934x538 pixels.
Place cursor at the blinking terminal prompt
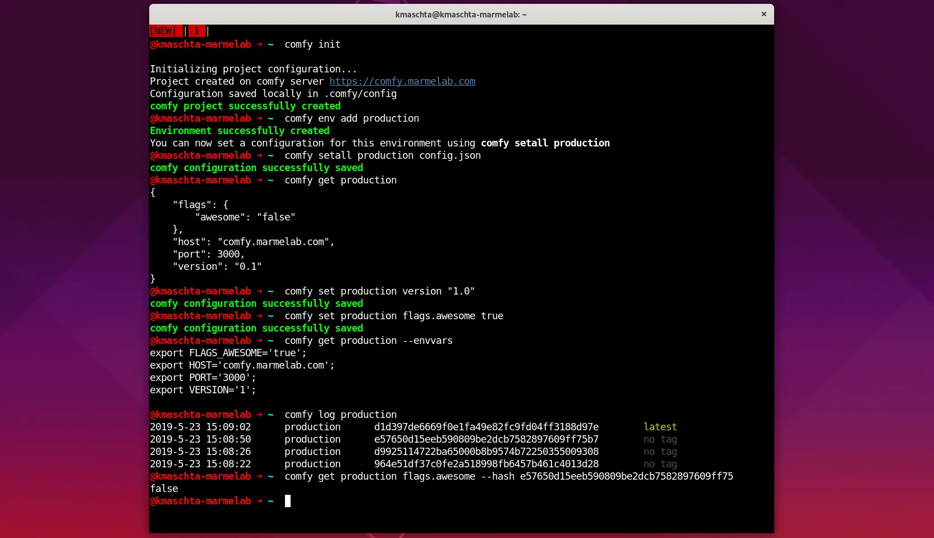point(288,501)
